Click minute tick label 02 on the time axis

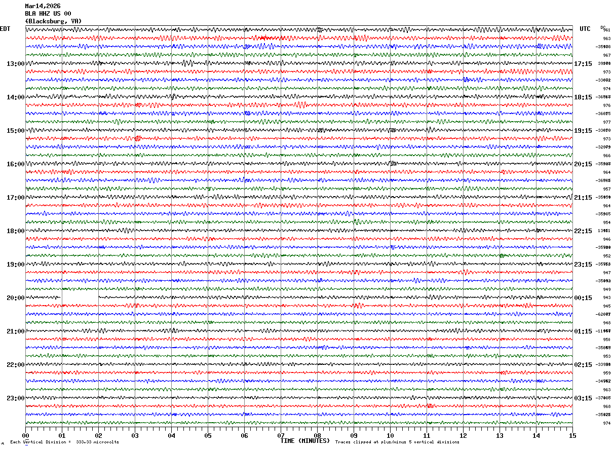click(98, 435)
